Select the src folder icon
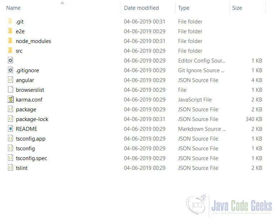Image resolution: width=276 pixels, height=223 pixels. point(10,51)
